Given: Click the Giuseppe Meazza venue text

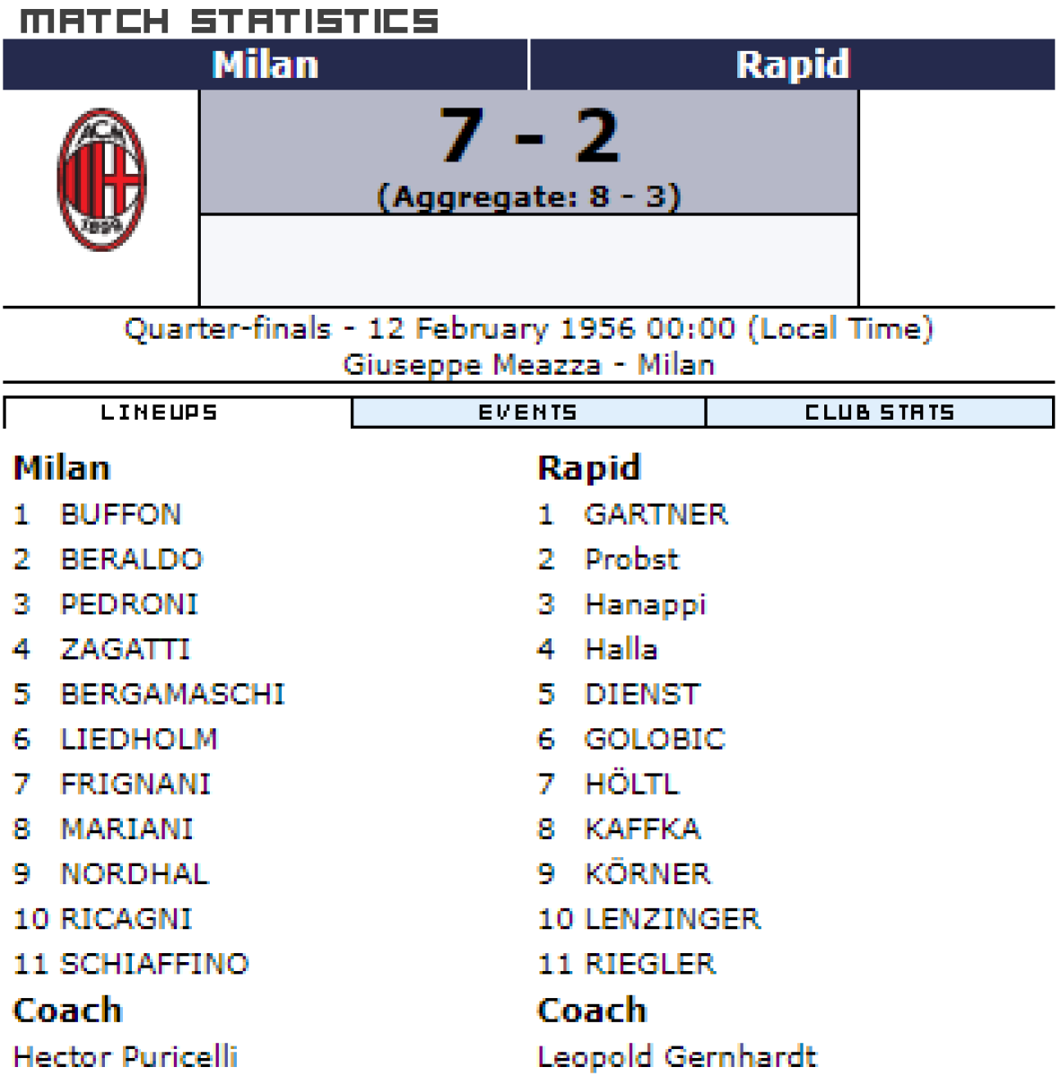Looking at the screenshot, I should pos(472,365).
